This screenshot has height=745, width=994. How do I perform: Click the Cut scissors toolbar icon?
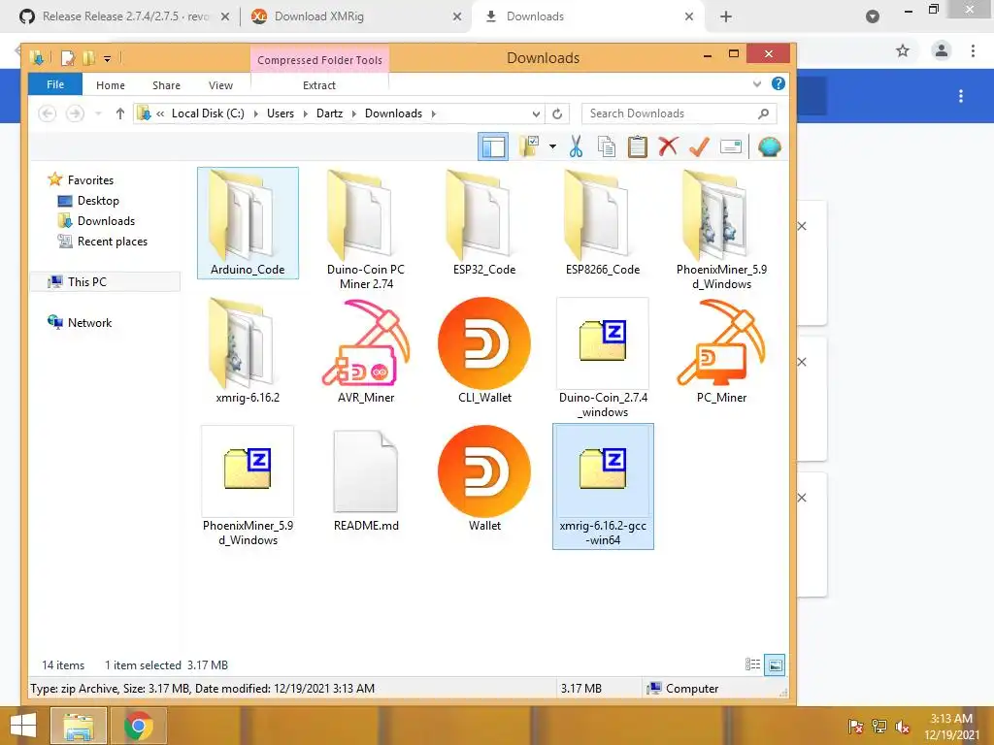point(576,147)
